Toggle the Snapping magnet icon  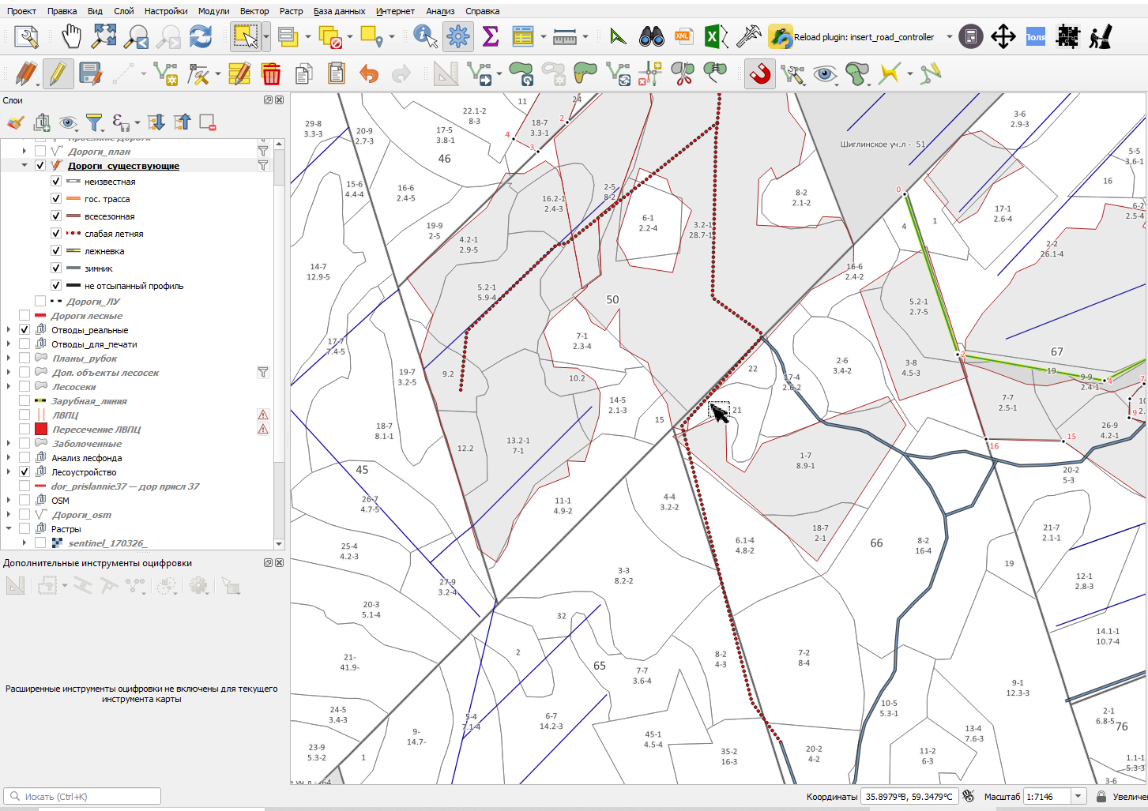click(x=759, y=73)
